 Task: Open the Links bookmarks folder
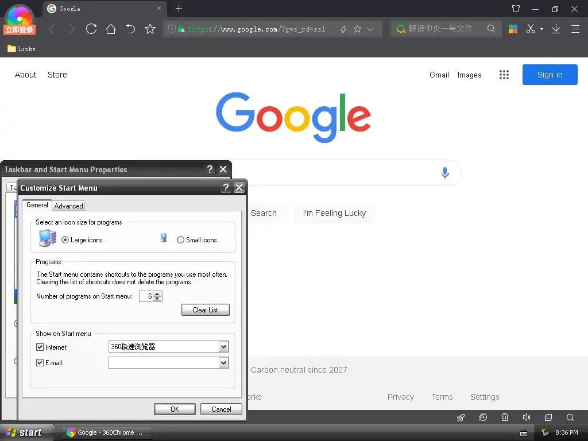[x=21, y=49]
